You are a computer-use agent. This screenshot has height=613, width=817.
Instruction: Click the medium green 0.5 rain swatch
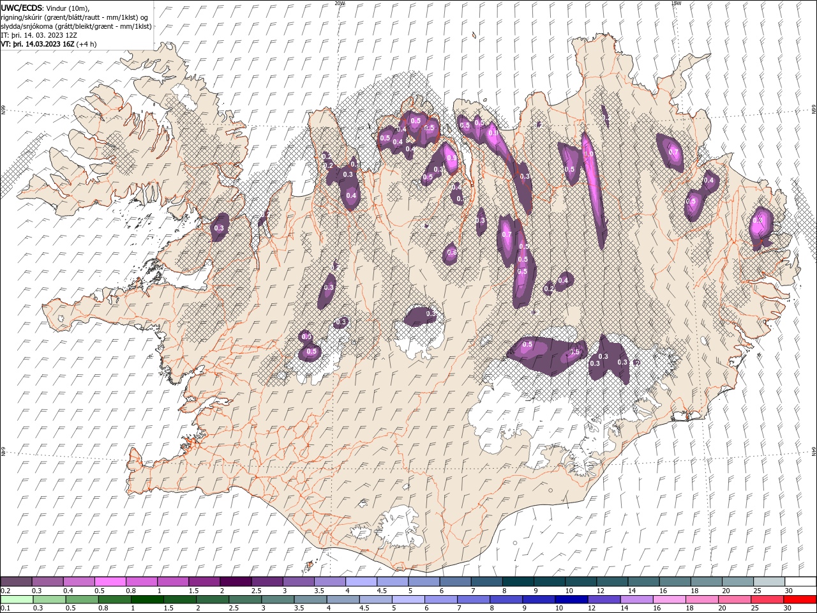(82, 600)
